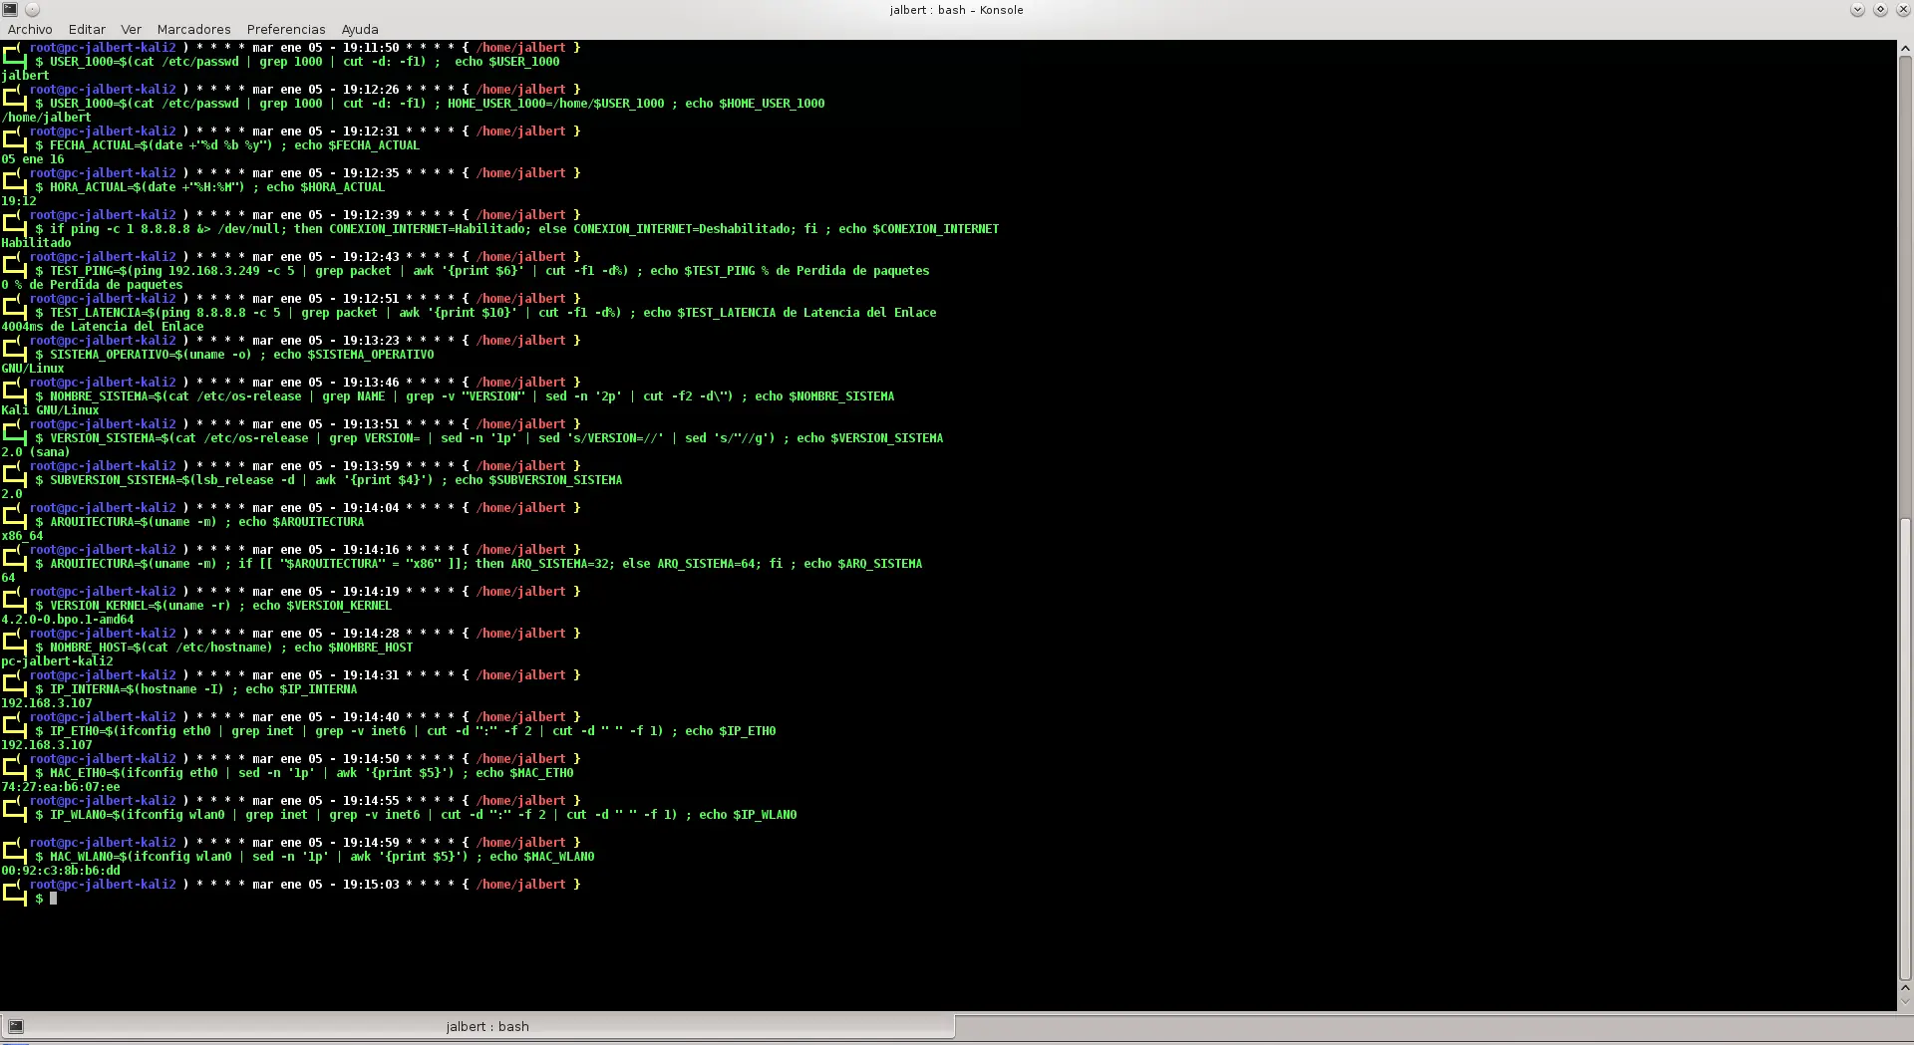This screenshot has height=1045, width=1914.
Task: Click the pin button in title bar
Action: (32, 9)
